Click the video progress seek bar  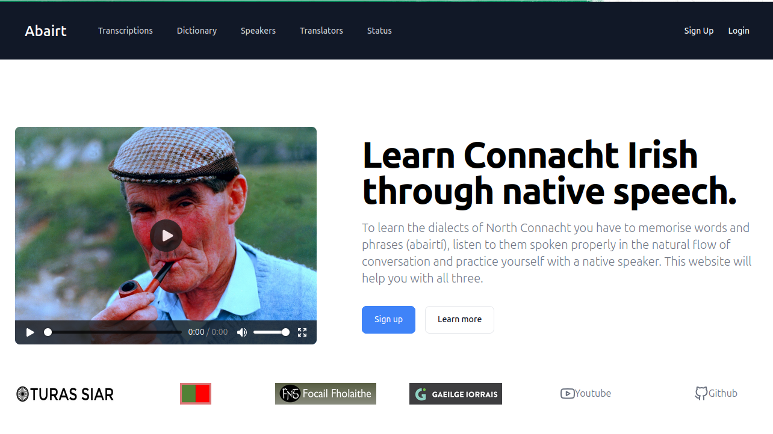point(113,332)
